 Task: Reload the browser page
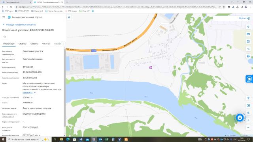11,7
